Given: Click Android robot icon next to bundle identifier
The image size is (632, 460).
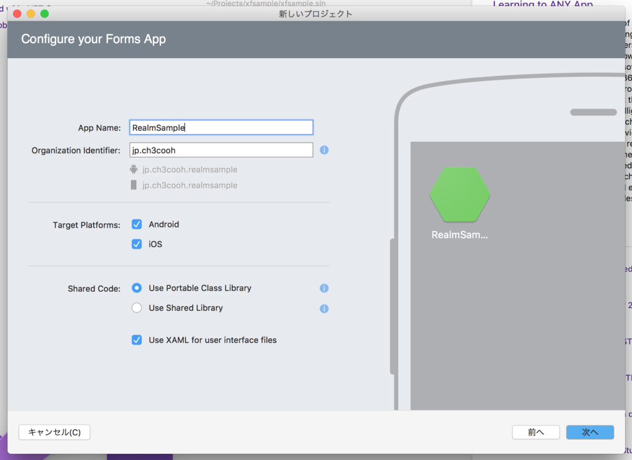Looking at the screenshot, I should (134, 170).
